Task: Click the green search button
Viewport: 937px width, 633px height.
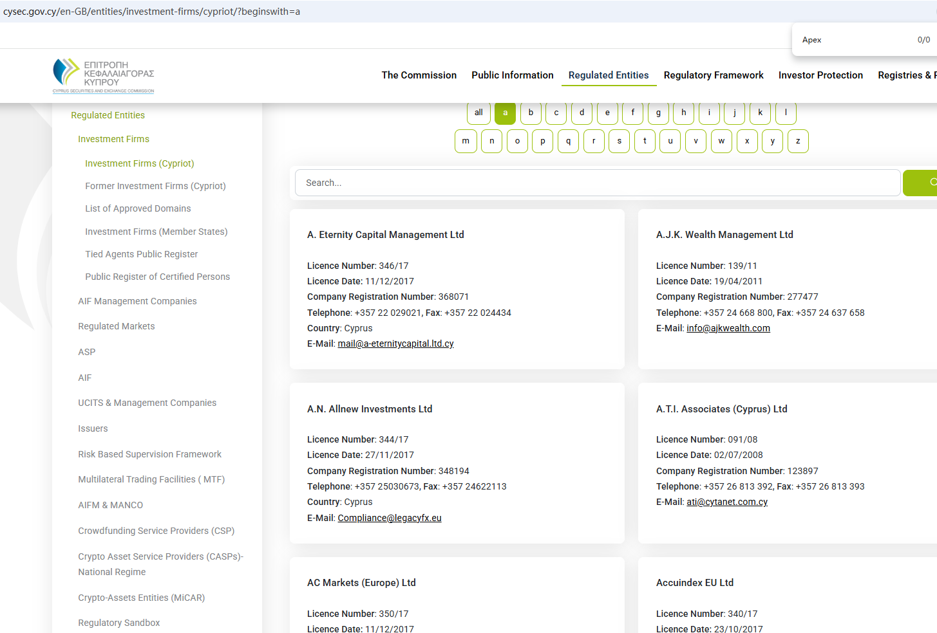Action: point(921,183)
